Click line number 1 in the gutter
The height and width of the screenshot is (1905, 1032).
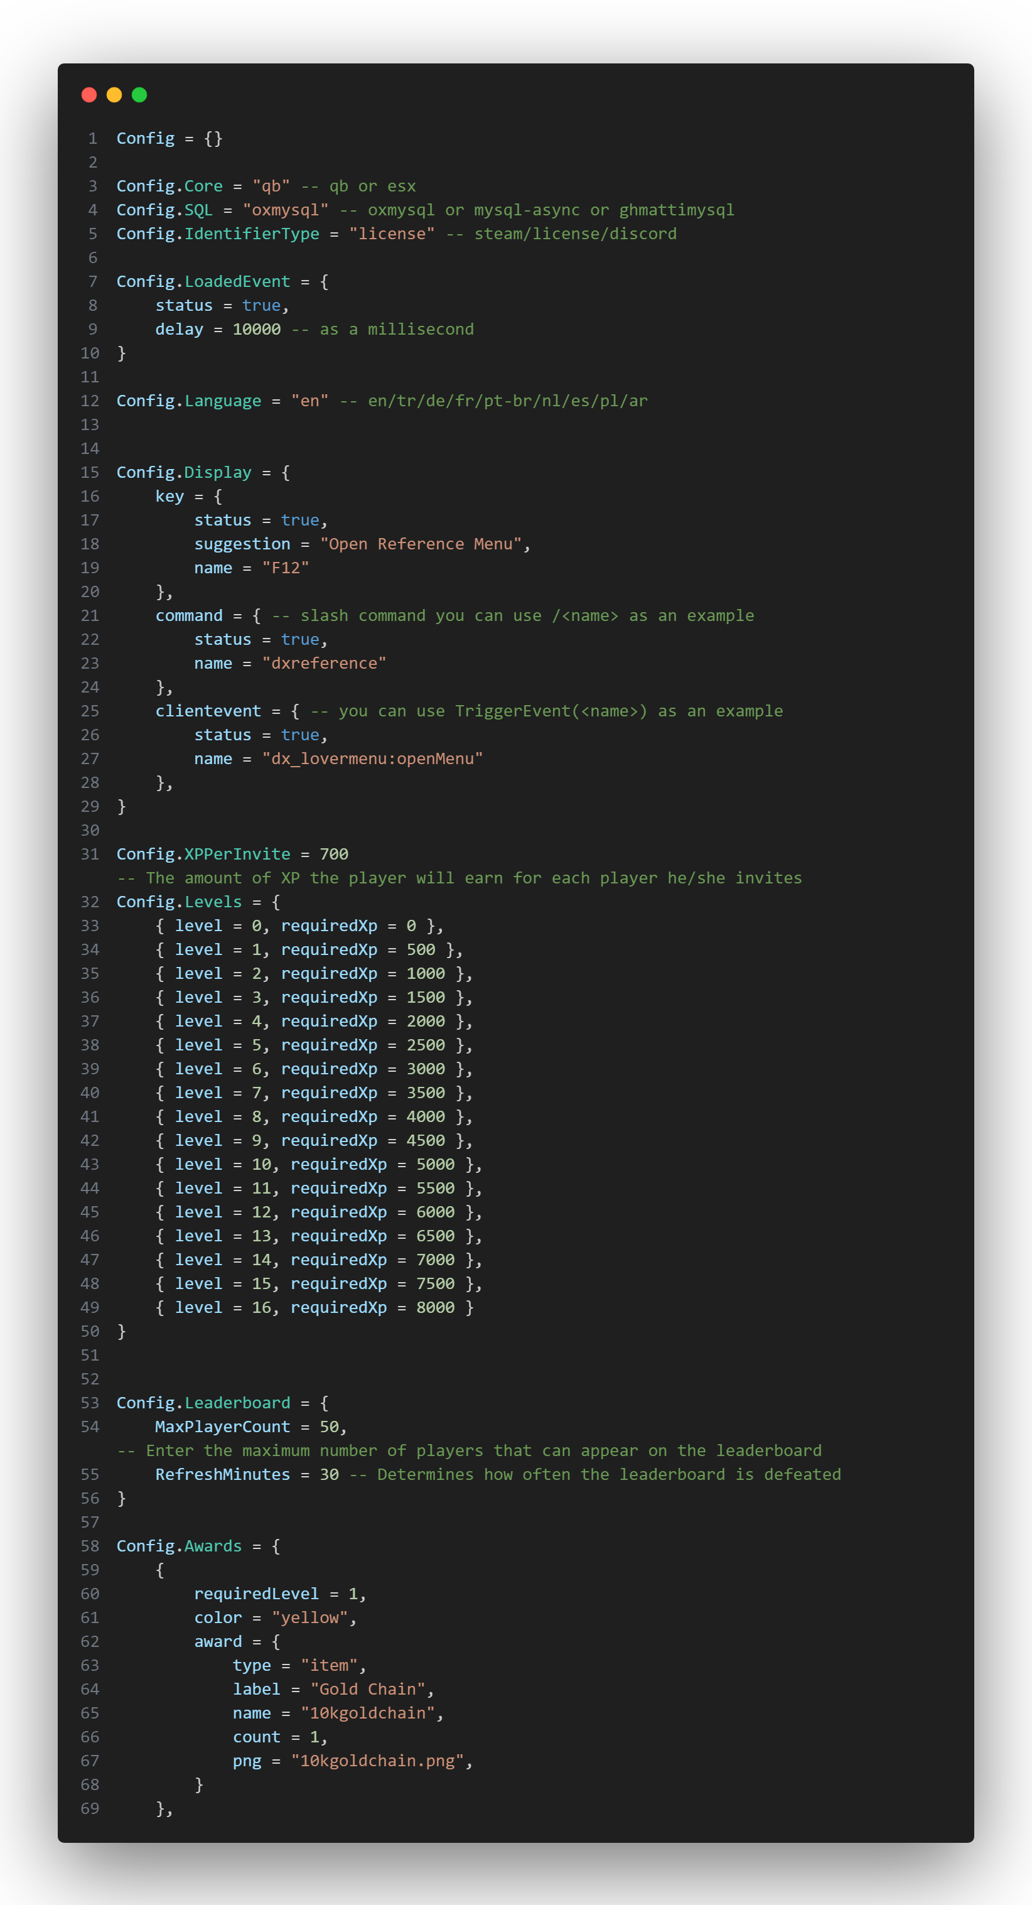[x=92, y=138]
